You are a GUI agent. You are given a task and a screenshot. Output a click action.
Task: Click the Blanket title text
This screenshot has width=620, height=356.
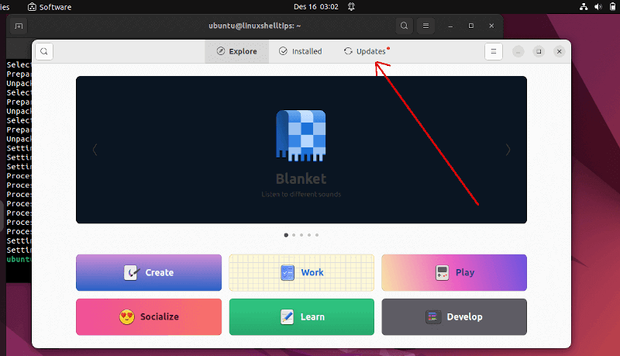301,179
